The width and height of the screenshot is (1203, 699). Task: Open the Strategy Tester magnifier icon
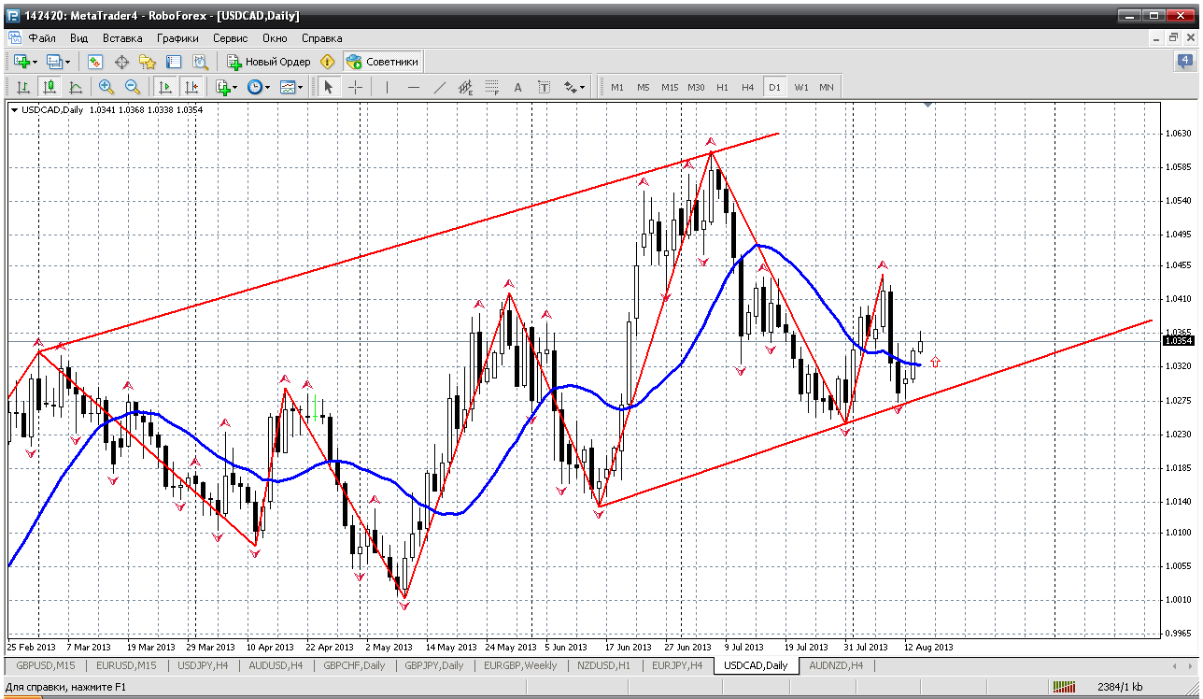tap(200, 62)
